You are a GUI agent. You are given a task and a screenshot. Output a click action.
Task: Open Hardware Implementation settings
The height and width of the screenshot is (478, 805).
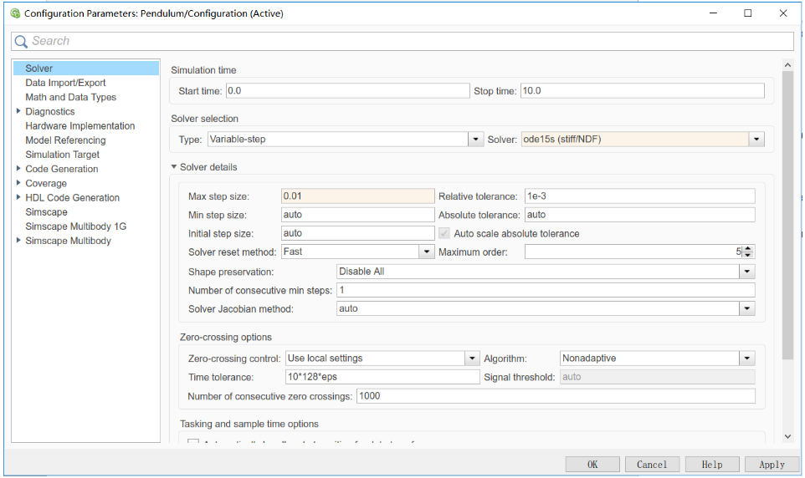[80, 125]
